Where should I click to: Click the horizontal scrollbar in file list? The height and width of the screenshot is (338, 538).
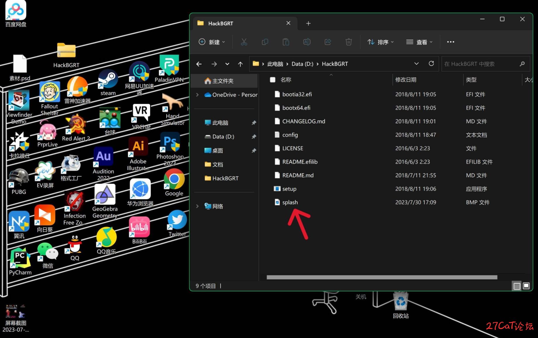click(382, 277)
